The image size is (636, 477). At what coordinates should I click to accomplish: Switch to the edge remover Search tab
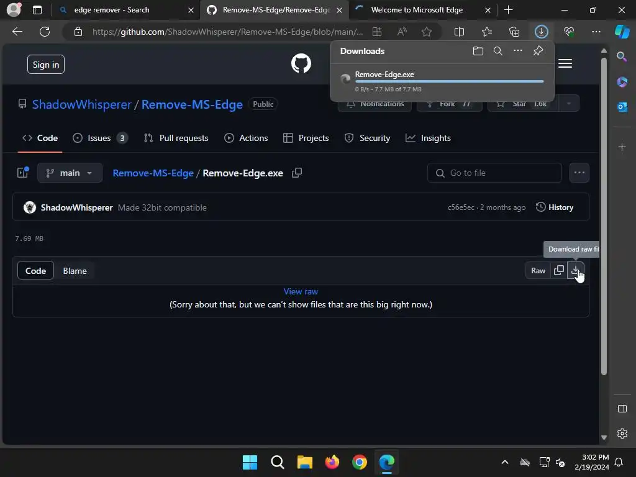coord(125,10)
